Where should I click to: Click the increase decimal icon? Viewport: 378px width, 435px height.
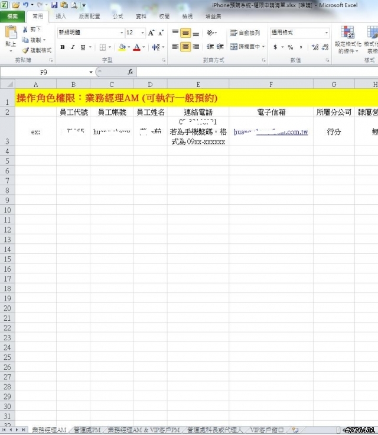click(x=315, y=47)
